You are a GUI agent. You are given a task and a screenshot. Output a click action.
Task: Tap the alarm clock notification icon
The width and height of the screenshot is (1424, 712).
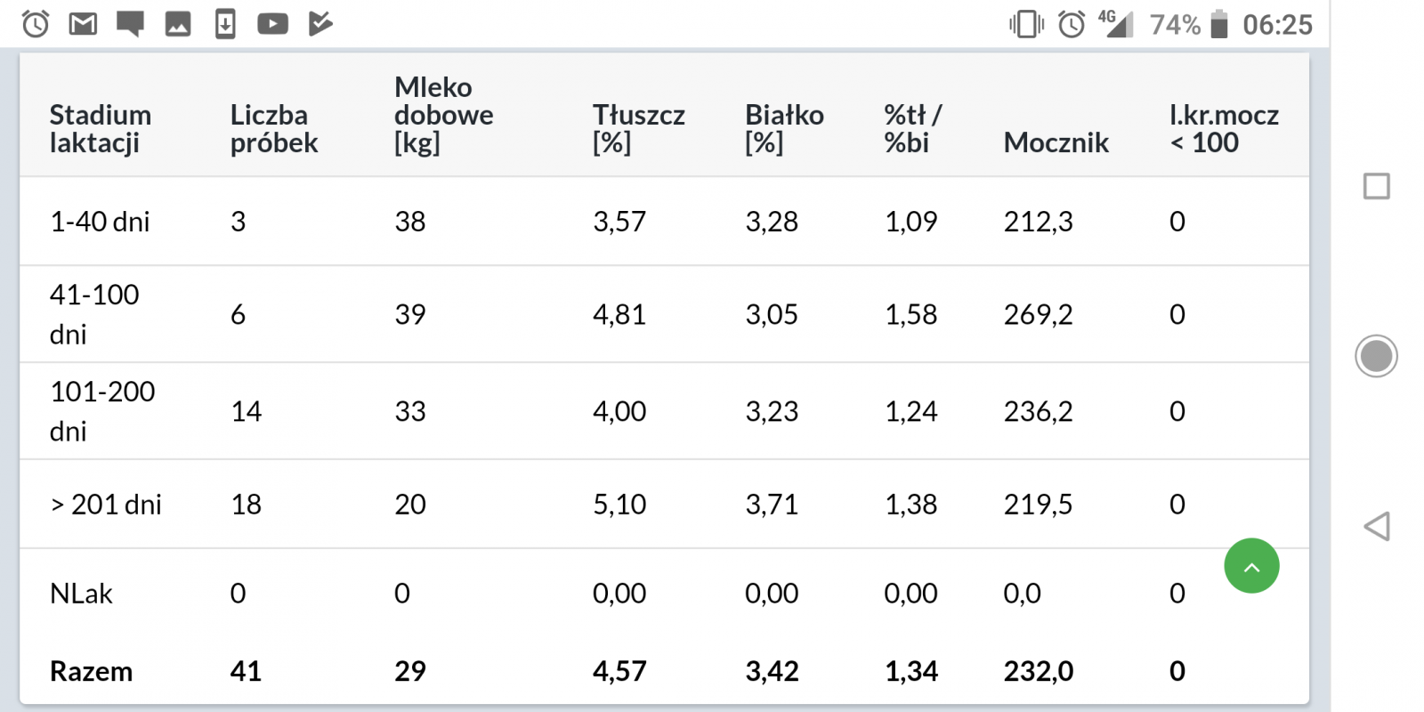(x=36, y=24)
